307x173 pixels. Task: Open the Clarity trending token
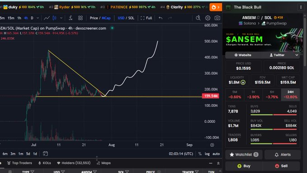[x=184, y=7]
